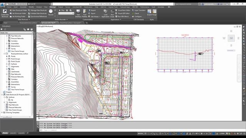Image resolution: width=246 pixels, height=138 pixels.
Task: Select Point Clouds tree item
Action: pyautogui.click(x=15, y=61)
